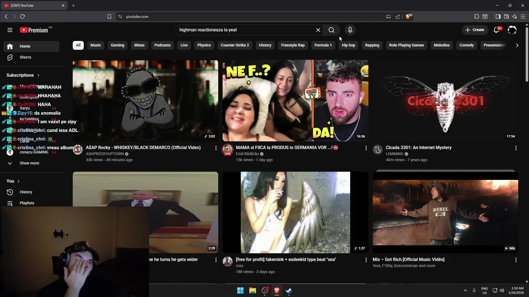Select the Role-Playing Games chip
529x297 pixels.
[406, 45]
